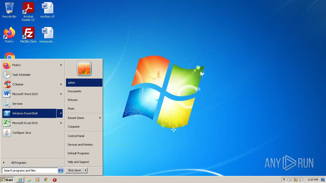Select Task Scheduler text entry
326x183 pixels.
[x=21, y=75]
